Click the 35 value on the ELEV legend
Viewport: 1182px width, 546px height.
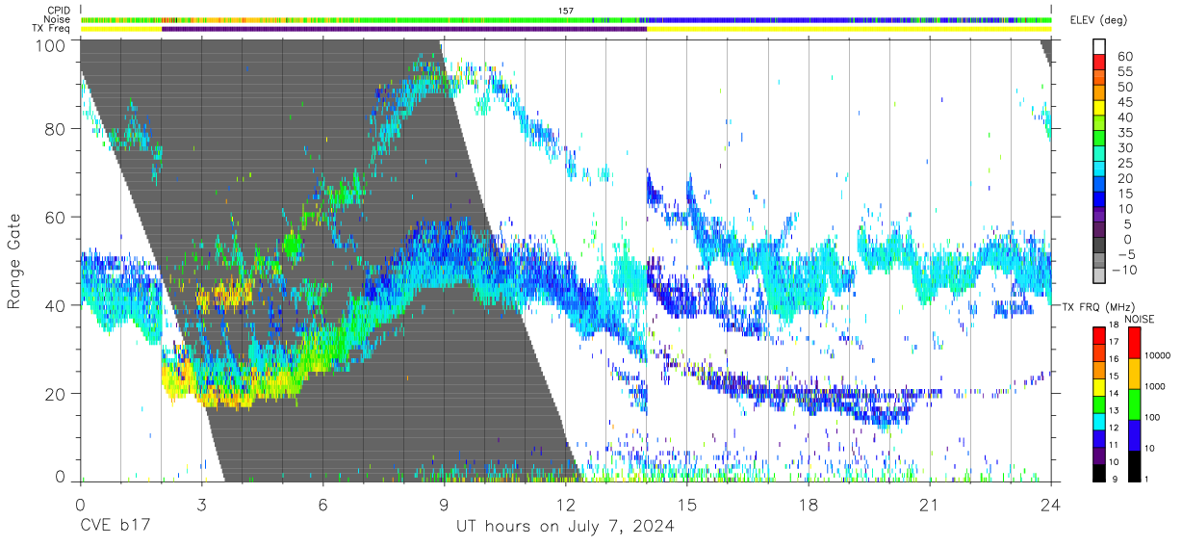coord(1124,132)
